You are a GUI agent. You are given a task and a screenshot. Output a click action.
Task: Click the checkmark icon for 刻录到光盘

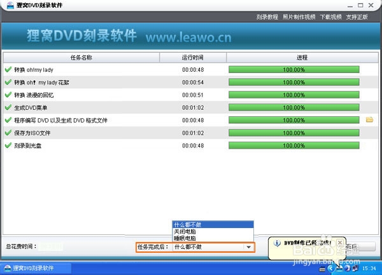pyautogui.click(x=8, y=145)
